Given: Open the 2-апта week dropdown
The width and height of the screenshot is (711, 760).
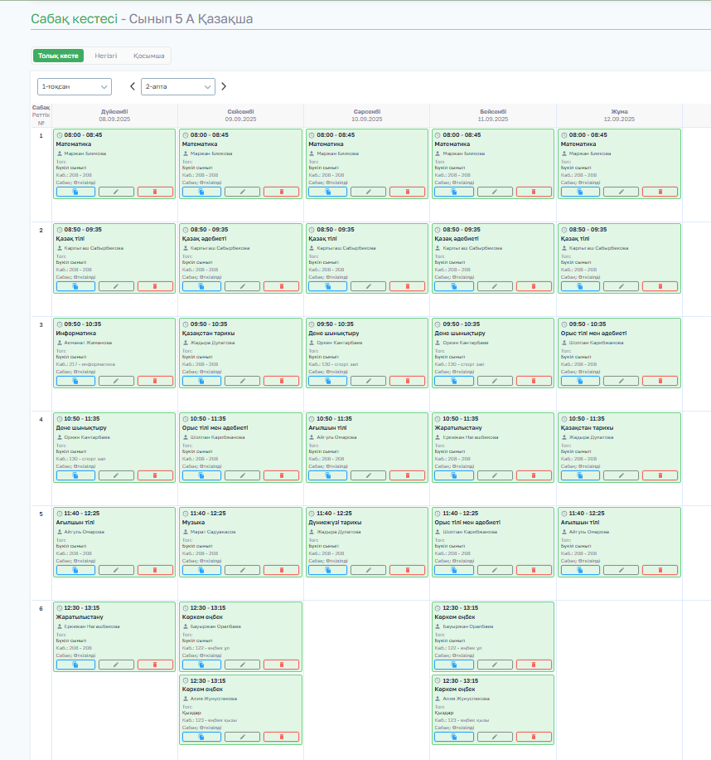Looking at the screenshot, I should [x=178, y=87].
